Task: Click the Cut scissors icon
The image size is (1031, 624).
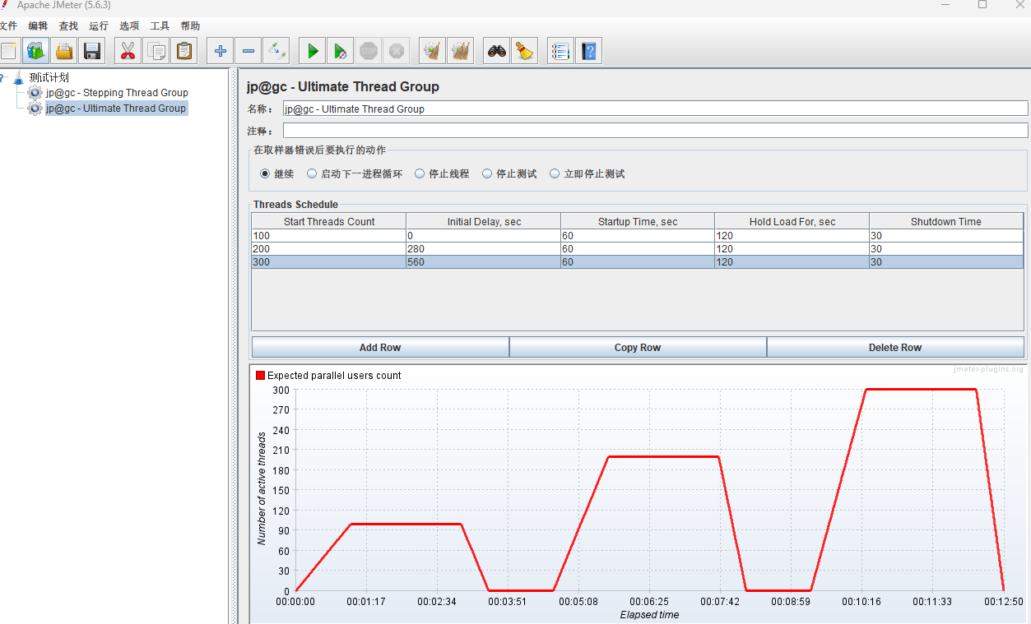Action: [128, 51]
